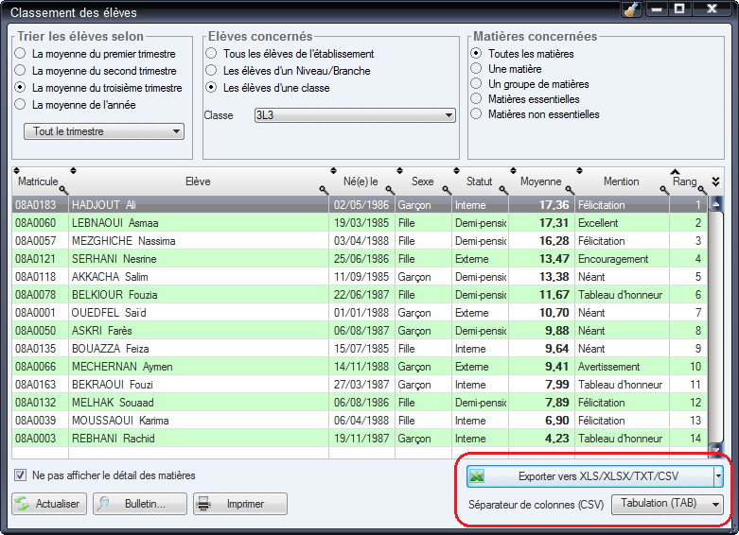Click the sort diamond icon above Né(e) le
This screenshot has height=535, width=739.
[x=333, y=170]
